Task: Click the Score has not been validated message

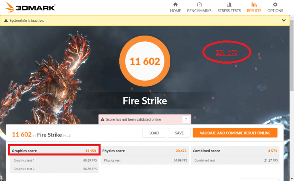Action: [x=133, y=119]
